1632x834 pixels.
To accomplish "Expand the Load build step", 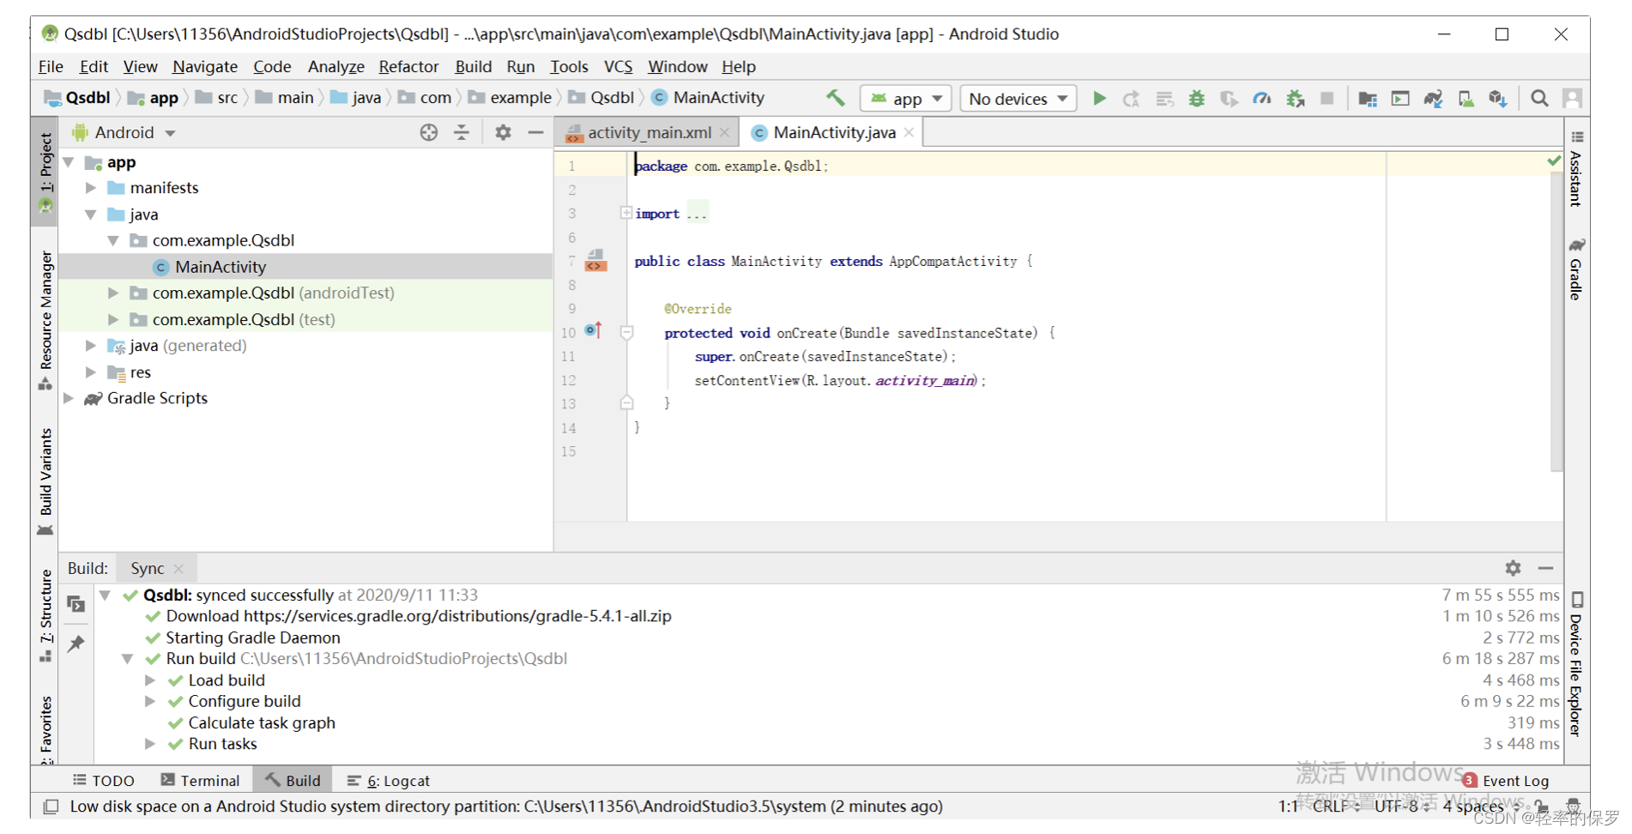I will pyautogui.click(x=150, y=680).
